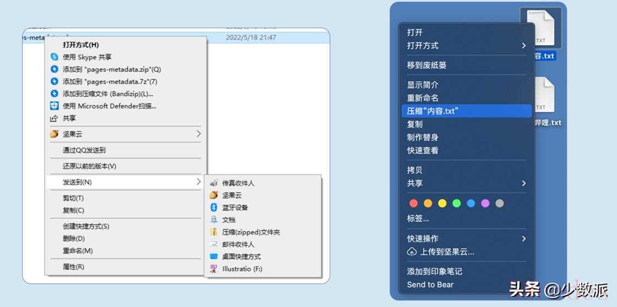Choose 蓝牙设备 in 发送到 submenu
Viewport: 617px width, 307px height.
[x=235, y=207]
